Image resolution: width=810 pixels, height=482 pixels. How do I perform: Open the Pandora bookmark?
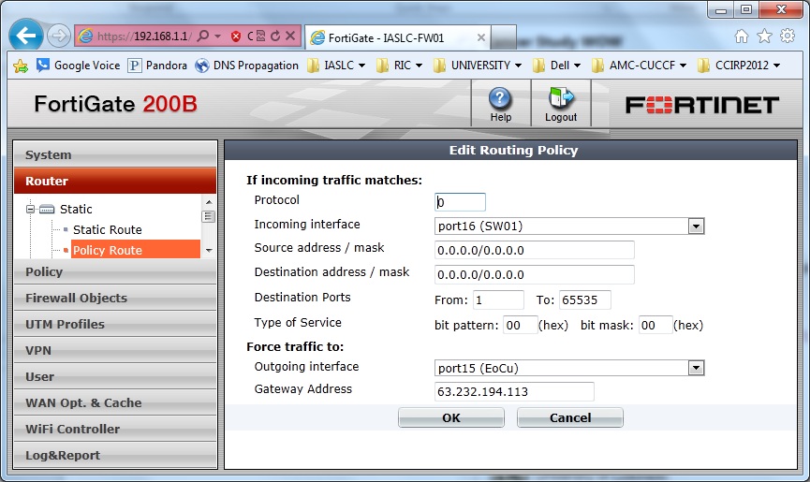tap(157, 65)
